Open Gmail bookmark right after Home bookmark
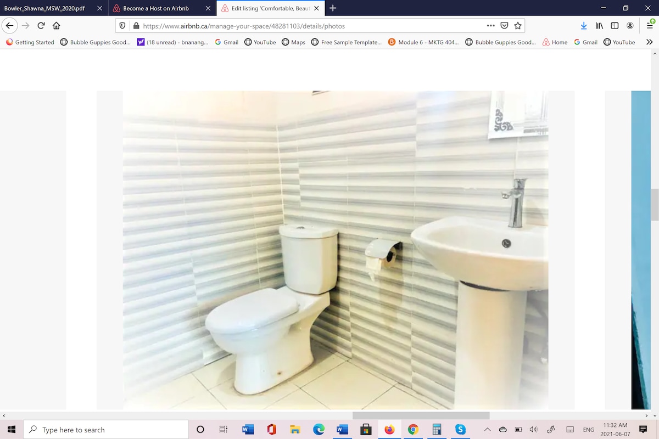 tap(585, 42)
